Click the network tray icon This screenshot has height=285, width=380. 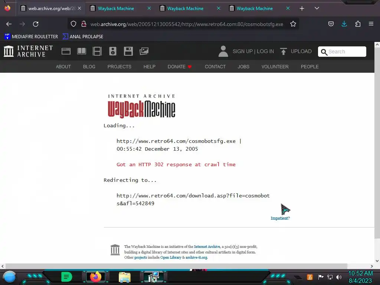pos(330,277)
